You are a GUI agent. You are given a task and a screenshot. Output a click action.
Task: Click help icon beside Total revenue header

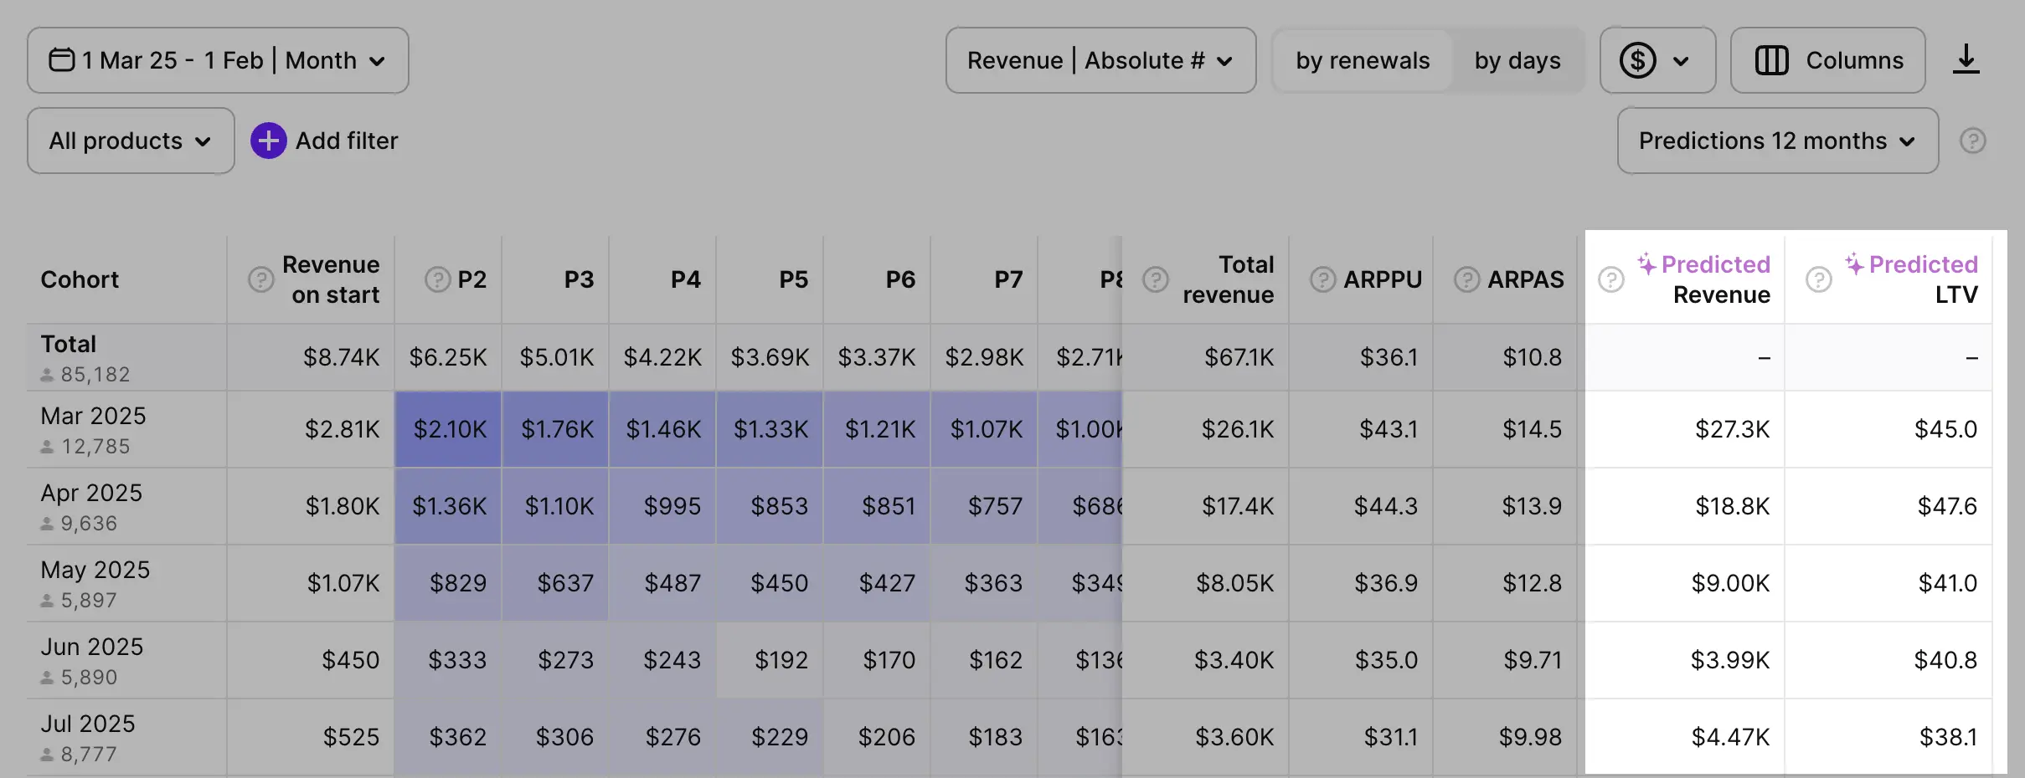[x=1155, y=279]
